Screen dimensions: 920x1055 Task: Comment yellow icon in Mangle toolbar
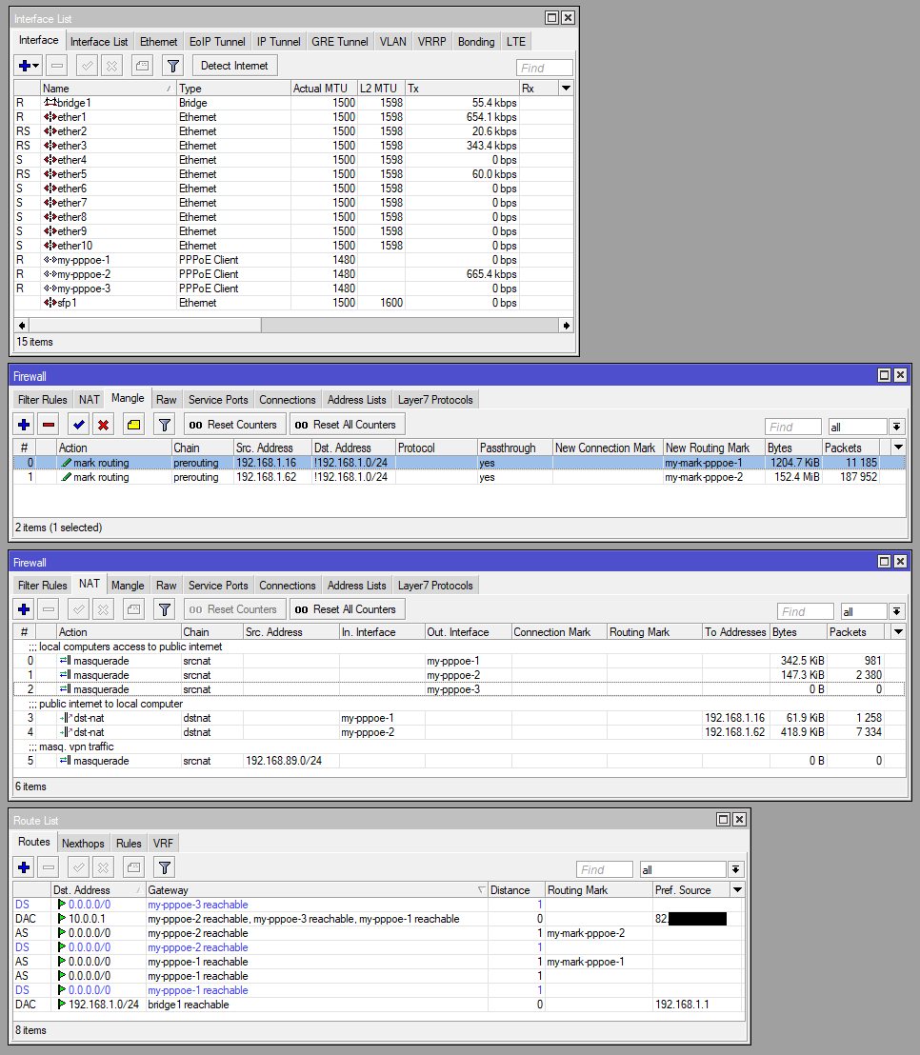coord(134,425)
